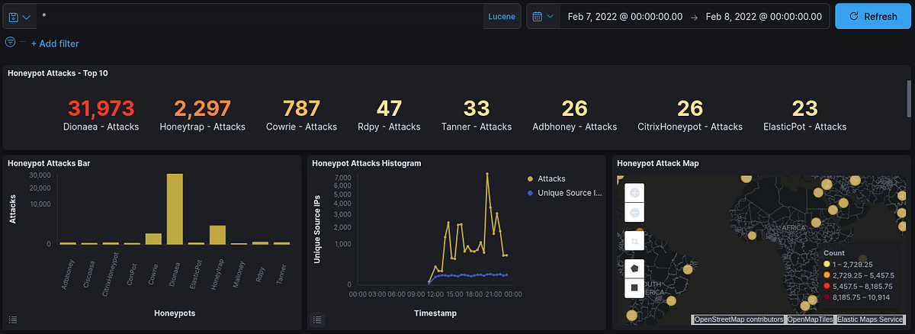Click the 31,973 Dionaea attacks metric
Image resolution: width=915 pixels, height=334 pixels.
coord(101,115)
